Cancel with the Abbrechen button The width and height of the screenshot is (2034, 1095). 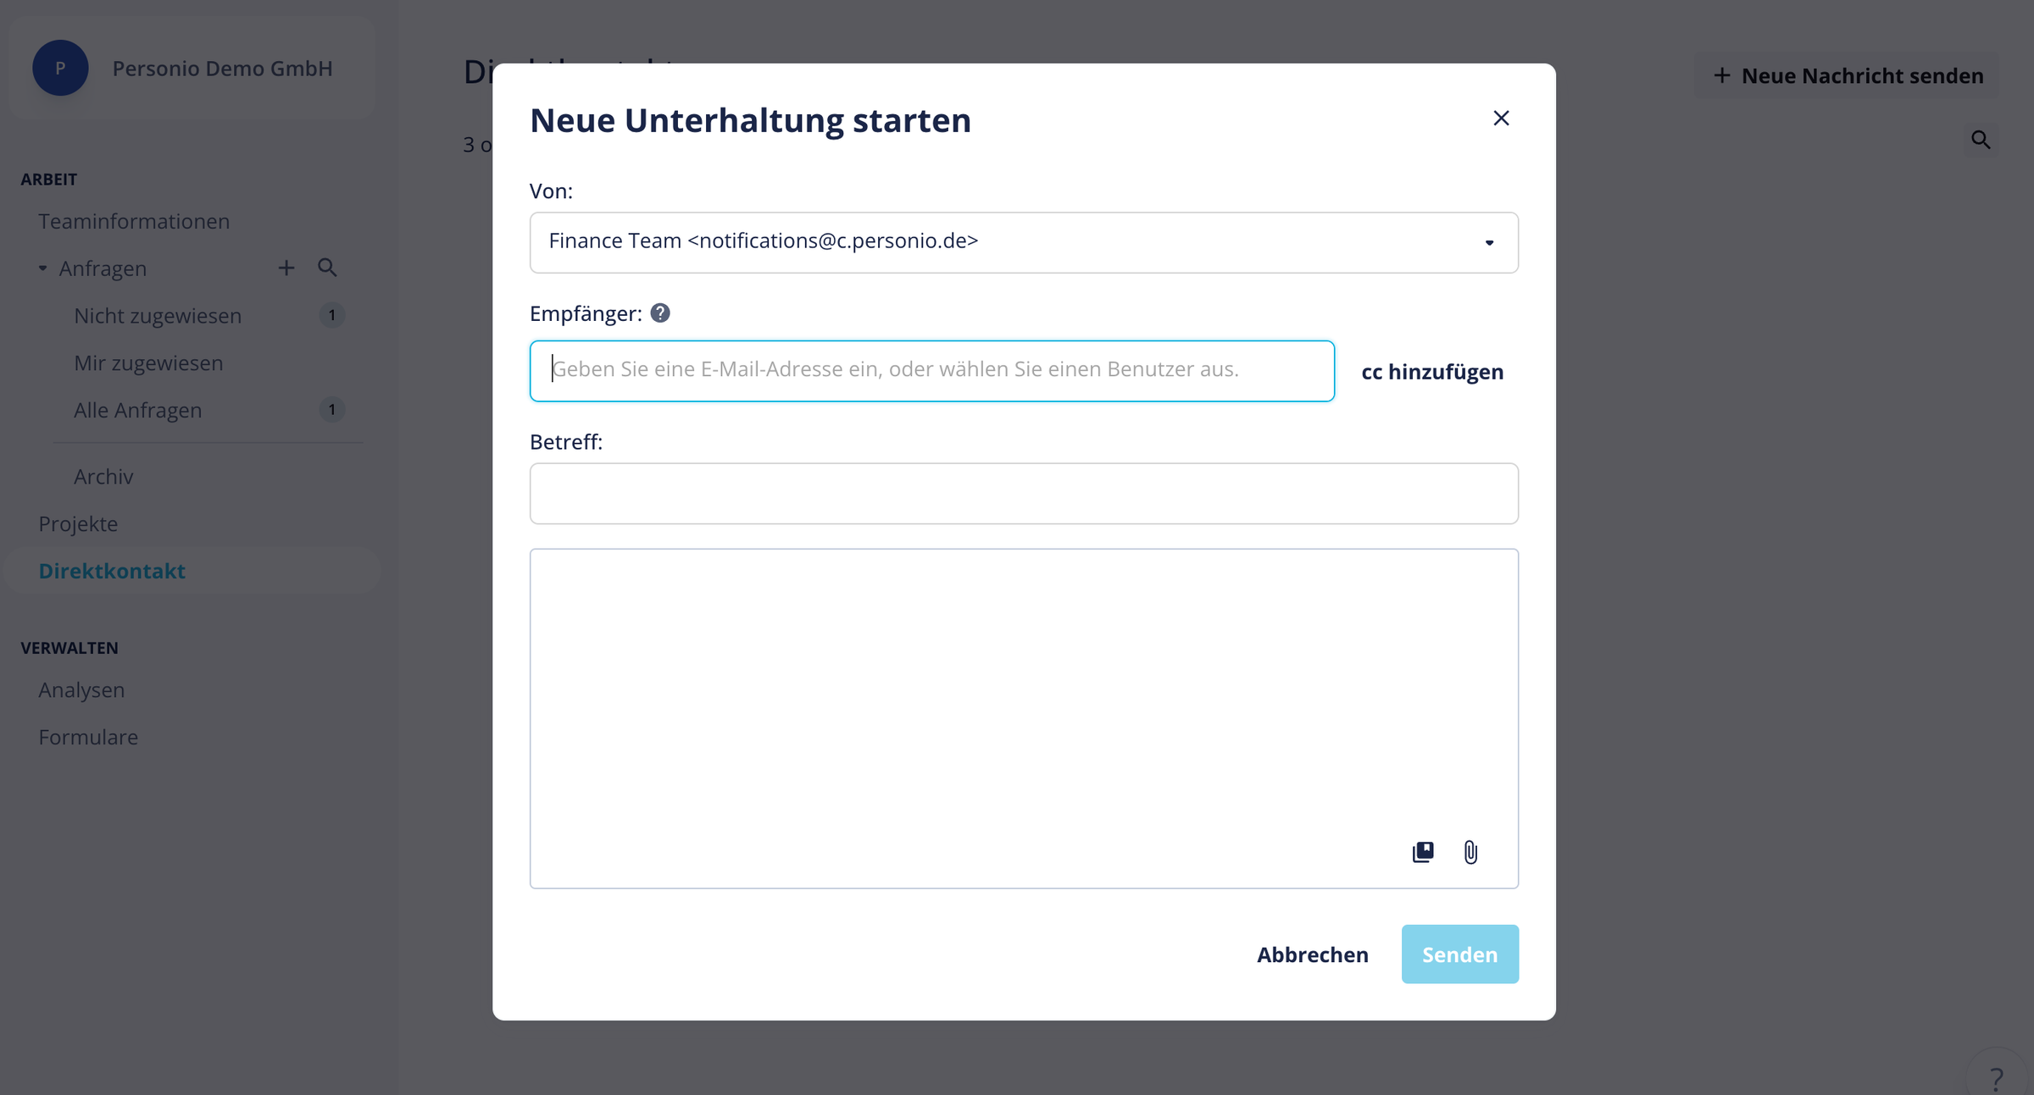tap(1312, 954)
